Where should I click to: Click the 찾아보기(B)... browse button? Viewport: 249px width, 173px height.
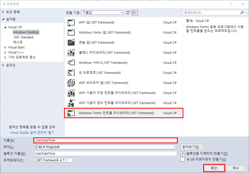coord(192,147)
